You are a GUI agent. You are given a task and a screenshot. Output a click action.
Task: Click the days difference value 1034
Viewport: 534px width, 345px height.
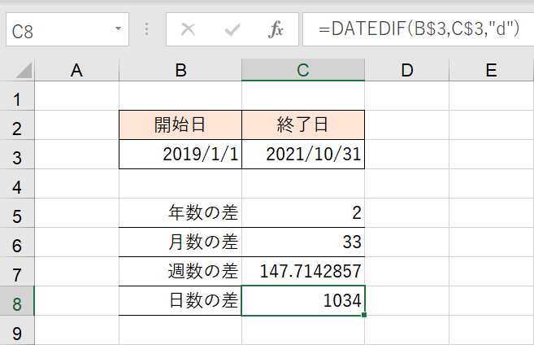303,301
